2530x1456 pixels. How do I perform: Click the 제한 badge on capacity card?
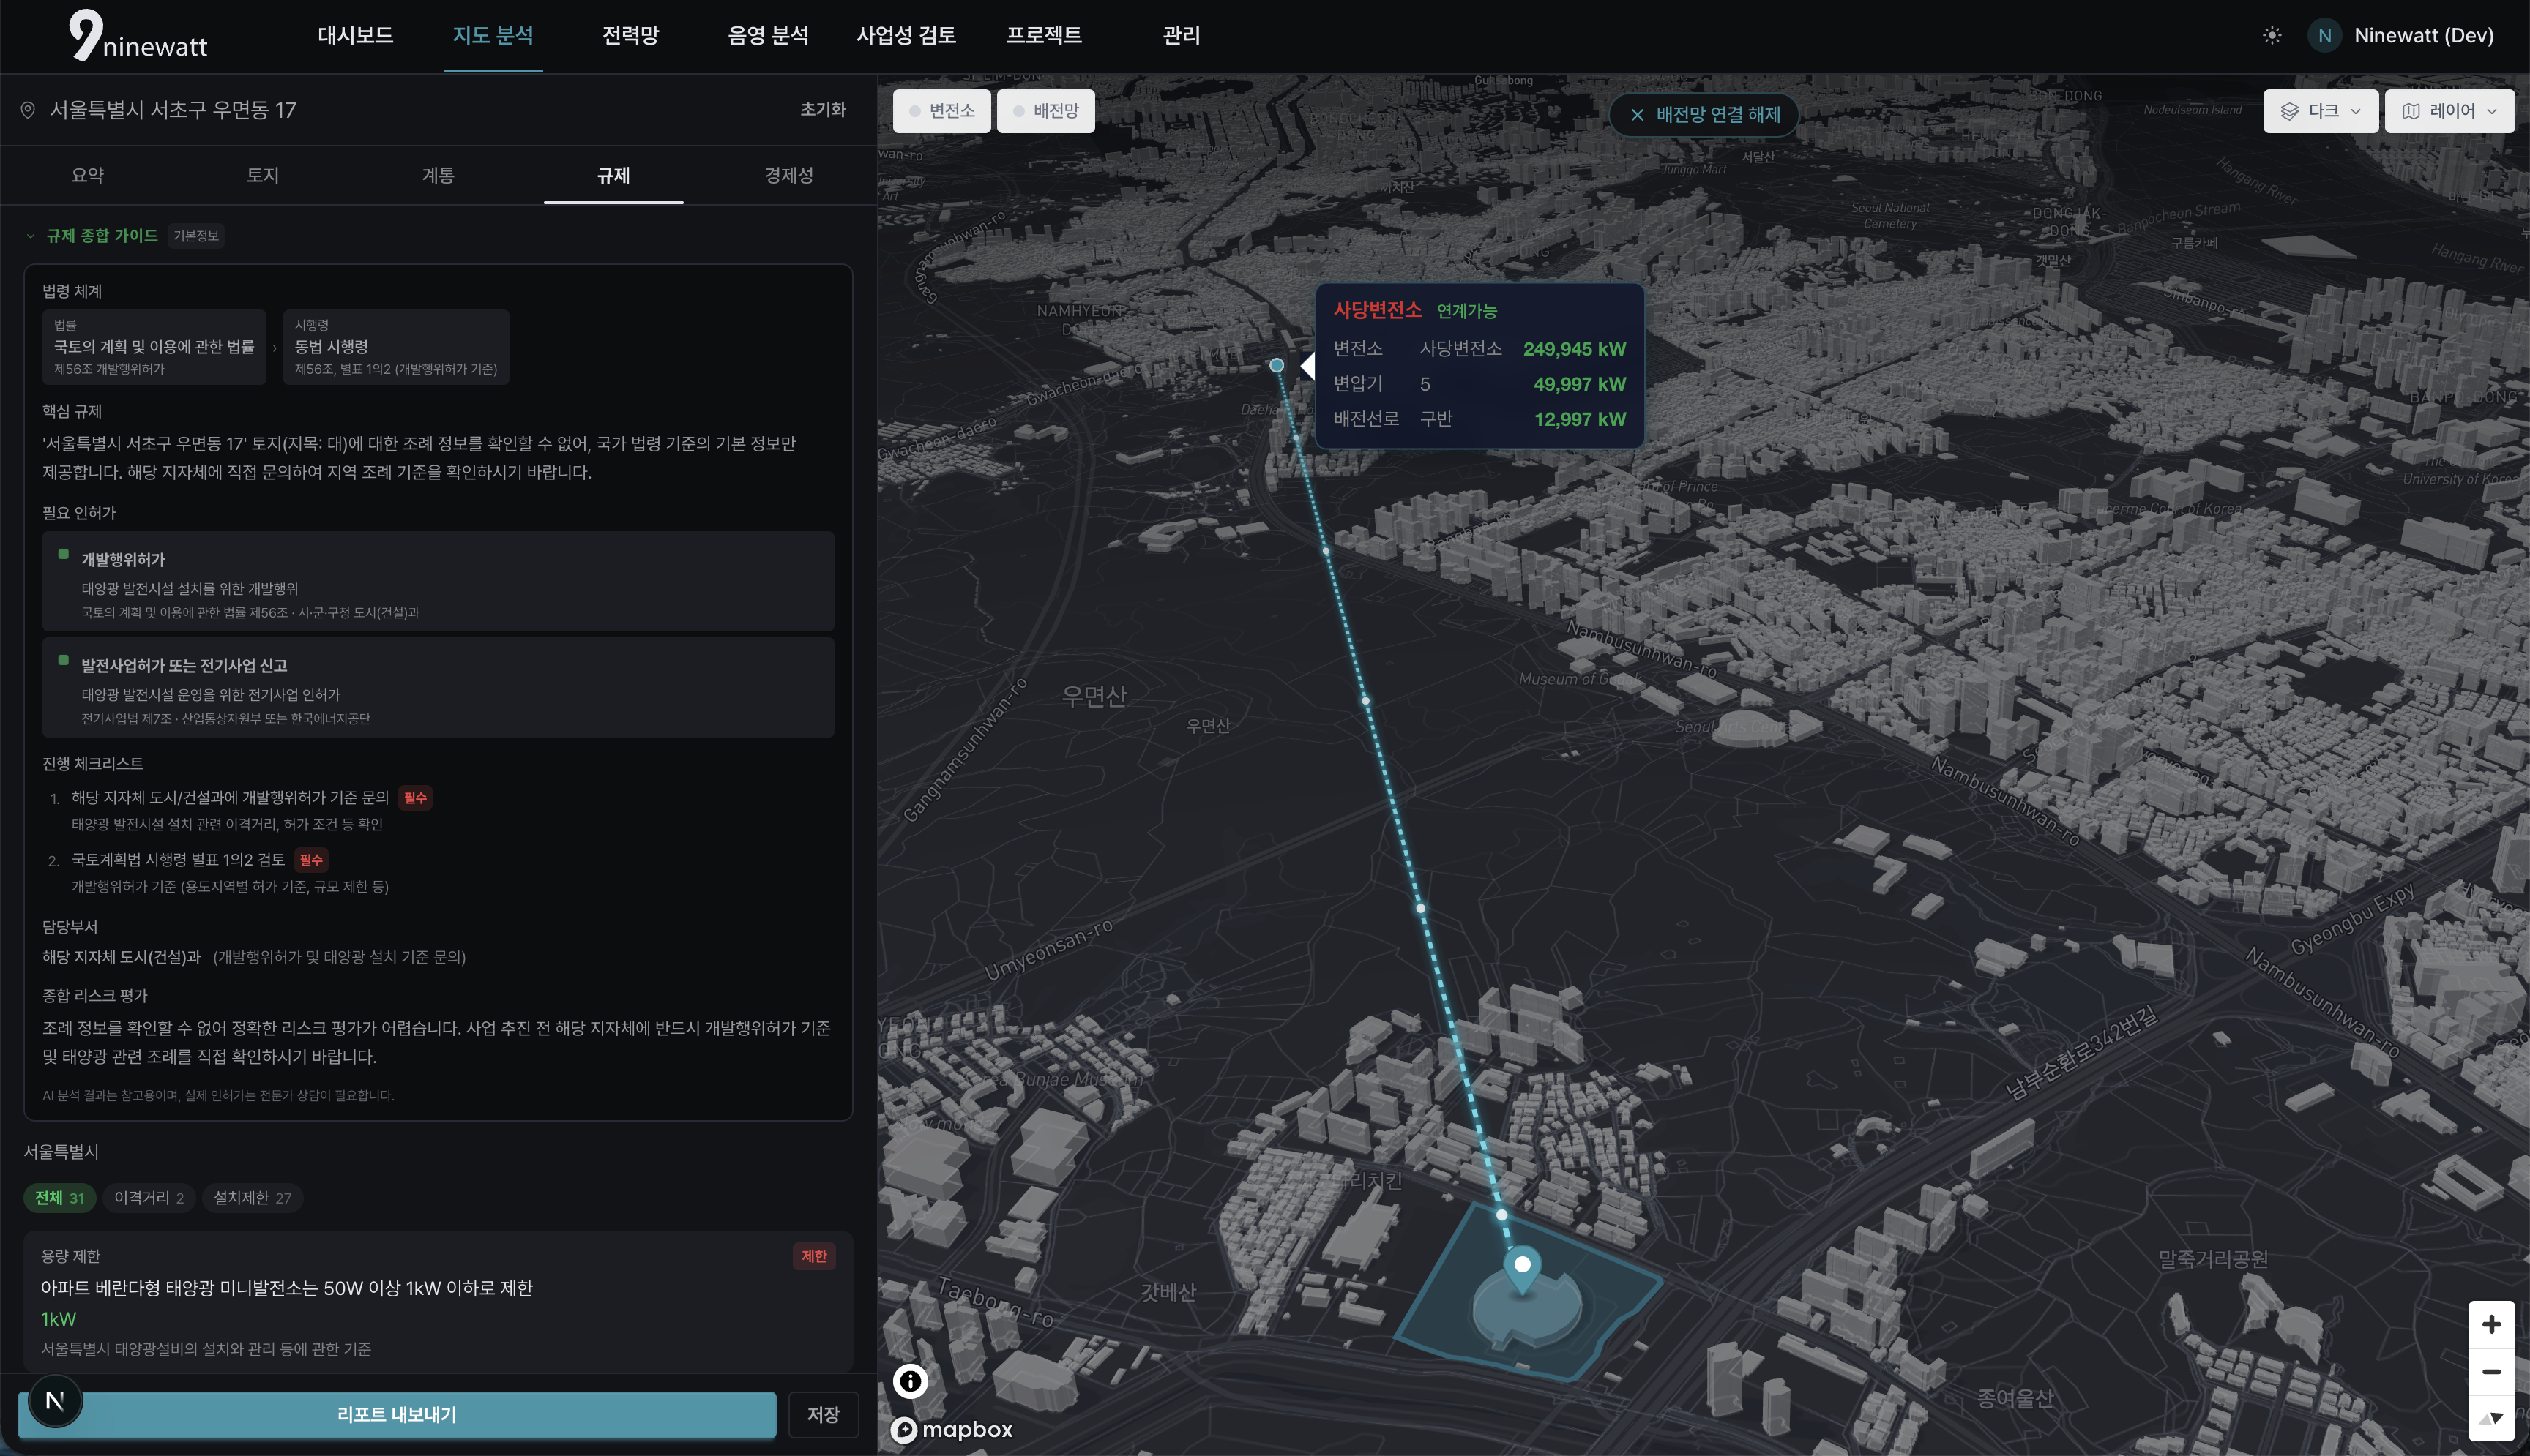(813, 1256)
